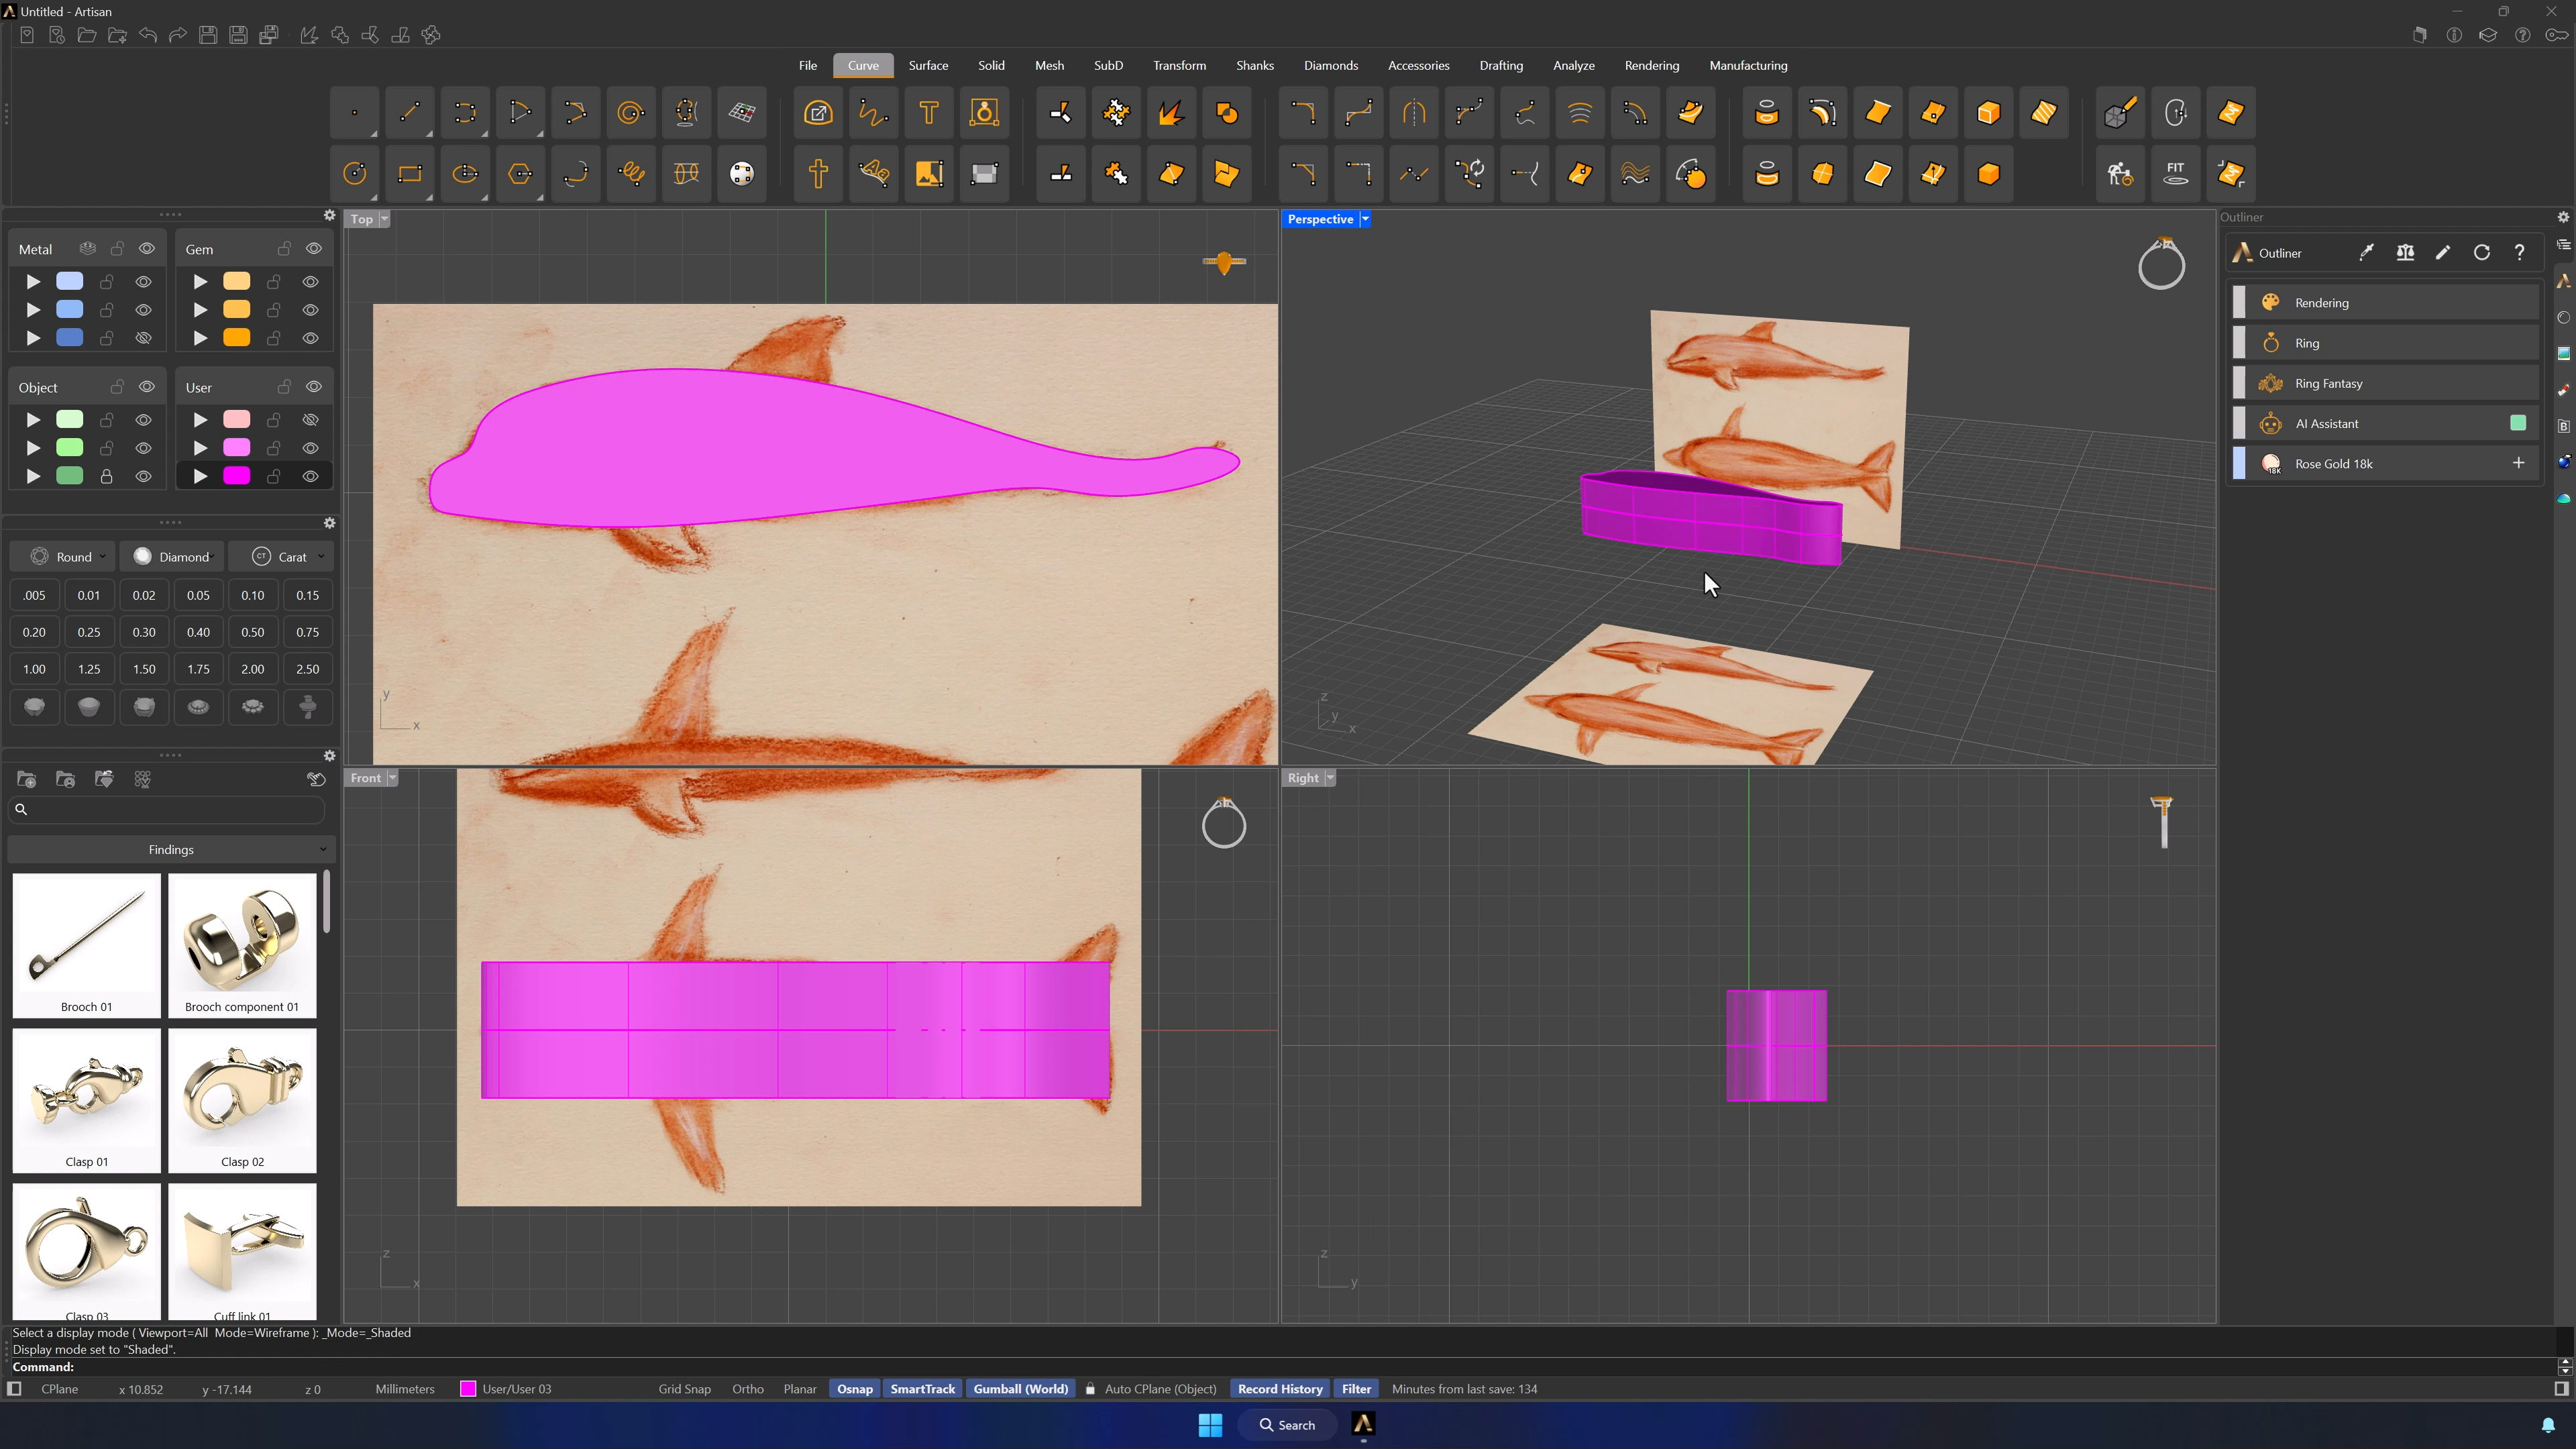
Task: Disable Osnap in the status bar
Action: 854,1389
